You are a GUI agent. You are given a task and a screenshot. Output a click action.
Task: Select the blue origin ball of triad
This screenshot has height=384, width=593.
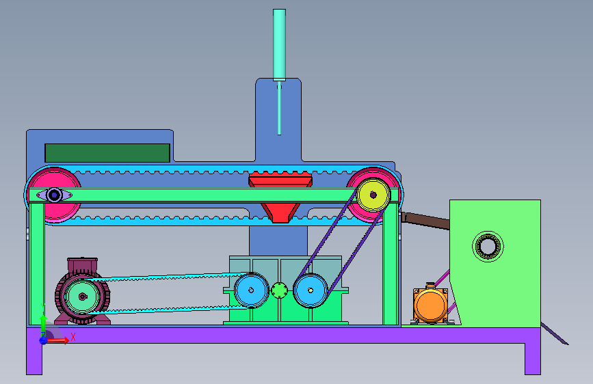(x=43, y=340)
